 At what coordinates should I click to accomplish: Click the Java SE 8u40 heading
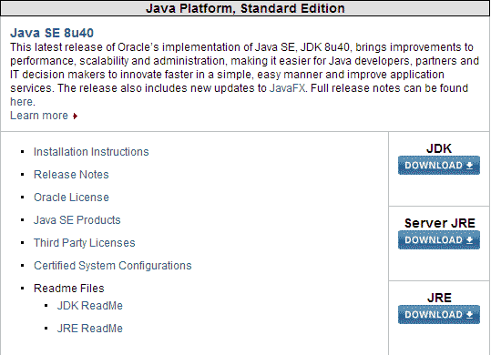52,33
